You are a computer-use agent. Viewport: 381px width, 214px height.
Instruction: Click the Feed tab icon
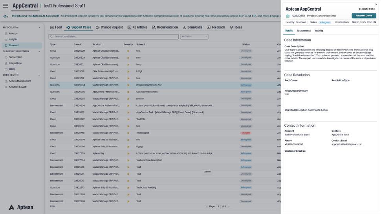pyautogui.click(x=52, y=27)
